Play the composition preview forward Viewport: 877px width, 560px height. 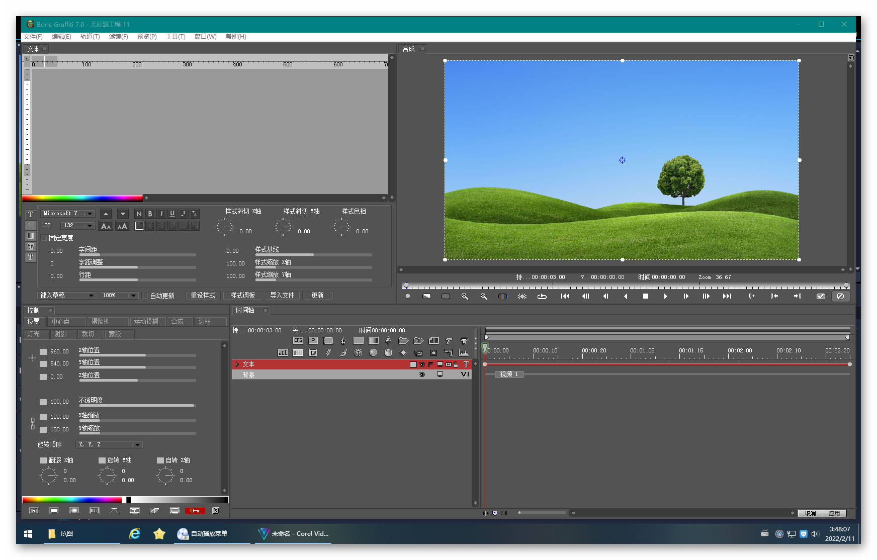pyautogui.click(x=665, y=297)
